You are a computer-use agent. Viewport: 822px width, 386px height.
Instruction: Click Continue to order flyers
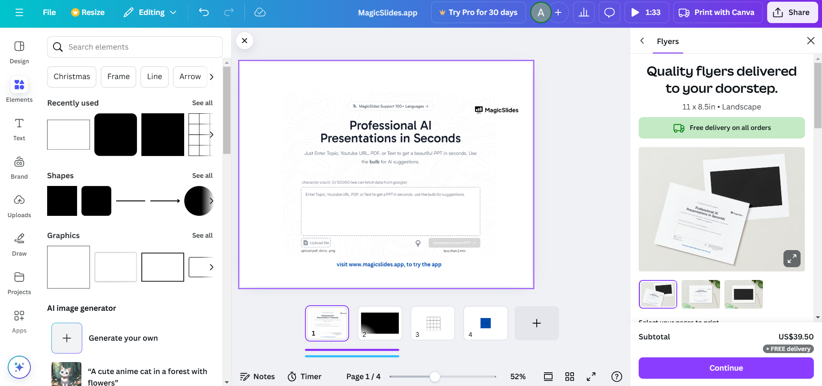point(726,368)
